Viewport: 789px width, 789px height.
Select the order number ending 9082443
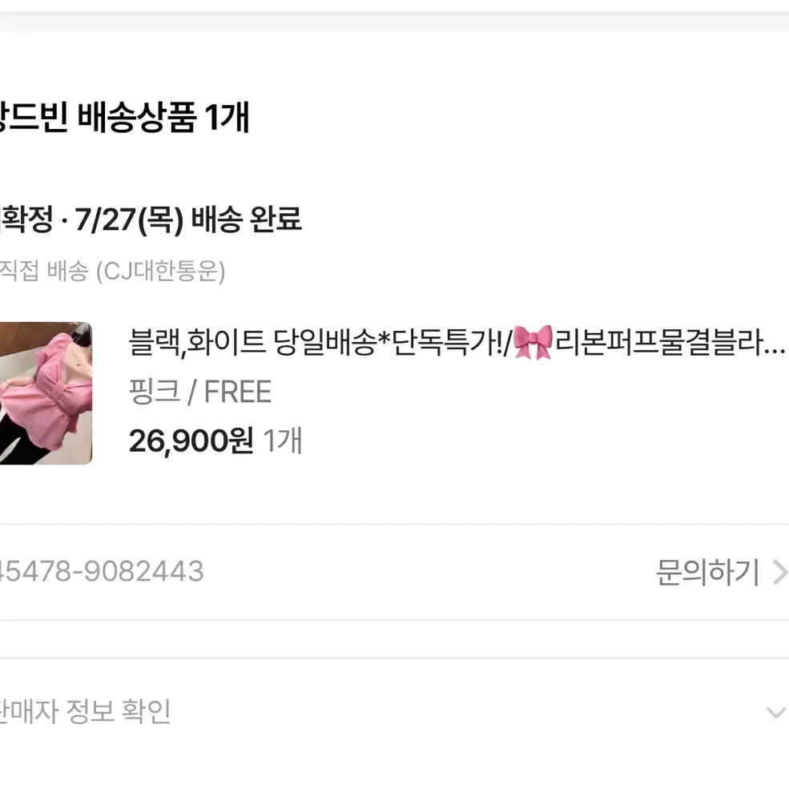pos(102,572)
